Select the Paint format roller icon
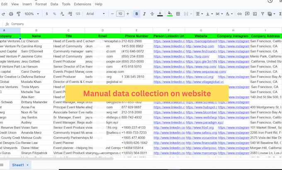282x170 pixels. tap(18, 14)
